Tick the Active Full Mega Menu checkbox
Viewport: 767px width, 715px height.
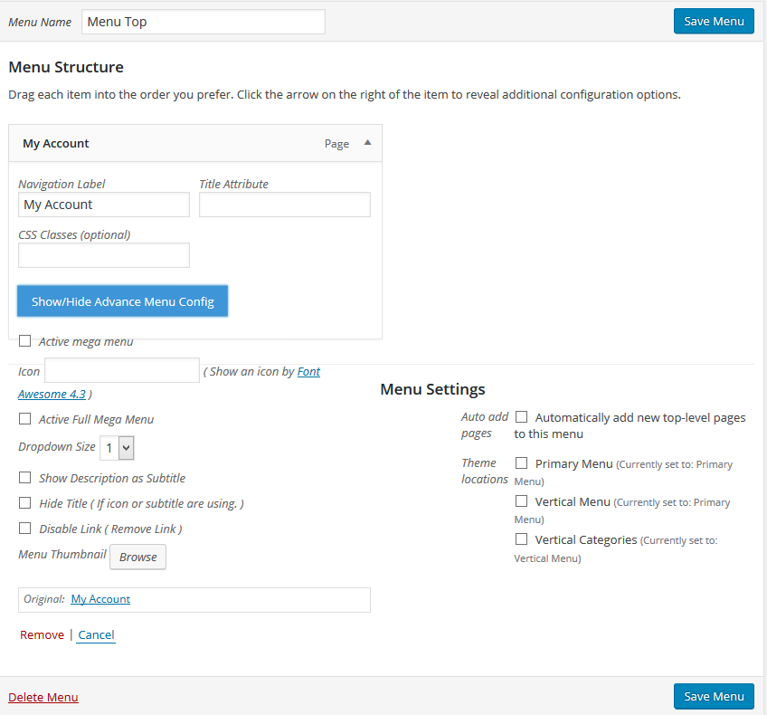[25, 419]
